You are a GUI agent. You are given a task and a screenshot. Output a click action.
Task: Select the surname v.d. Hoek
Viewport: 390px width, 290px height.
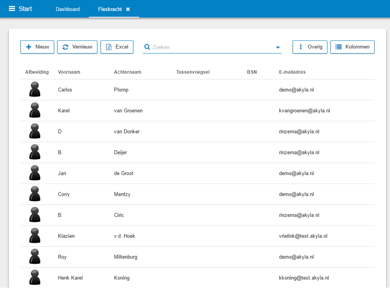pos(124,236)
